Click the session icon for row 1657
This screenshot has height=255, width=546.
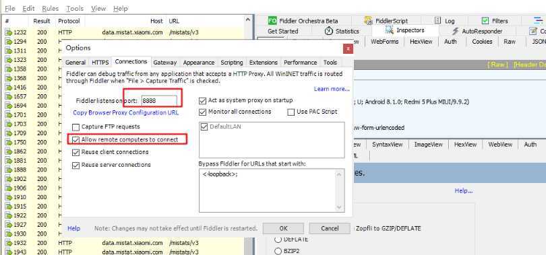[x=9, y=97]
